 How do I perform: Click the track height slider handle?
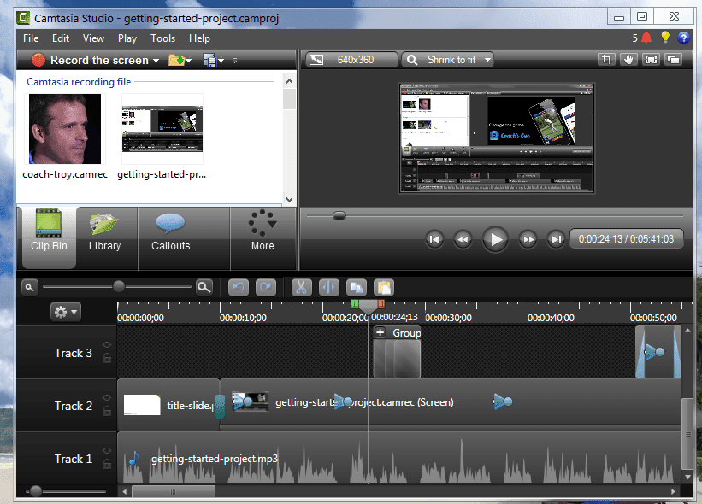coord(36,491)
